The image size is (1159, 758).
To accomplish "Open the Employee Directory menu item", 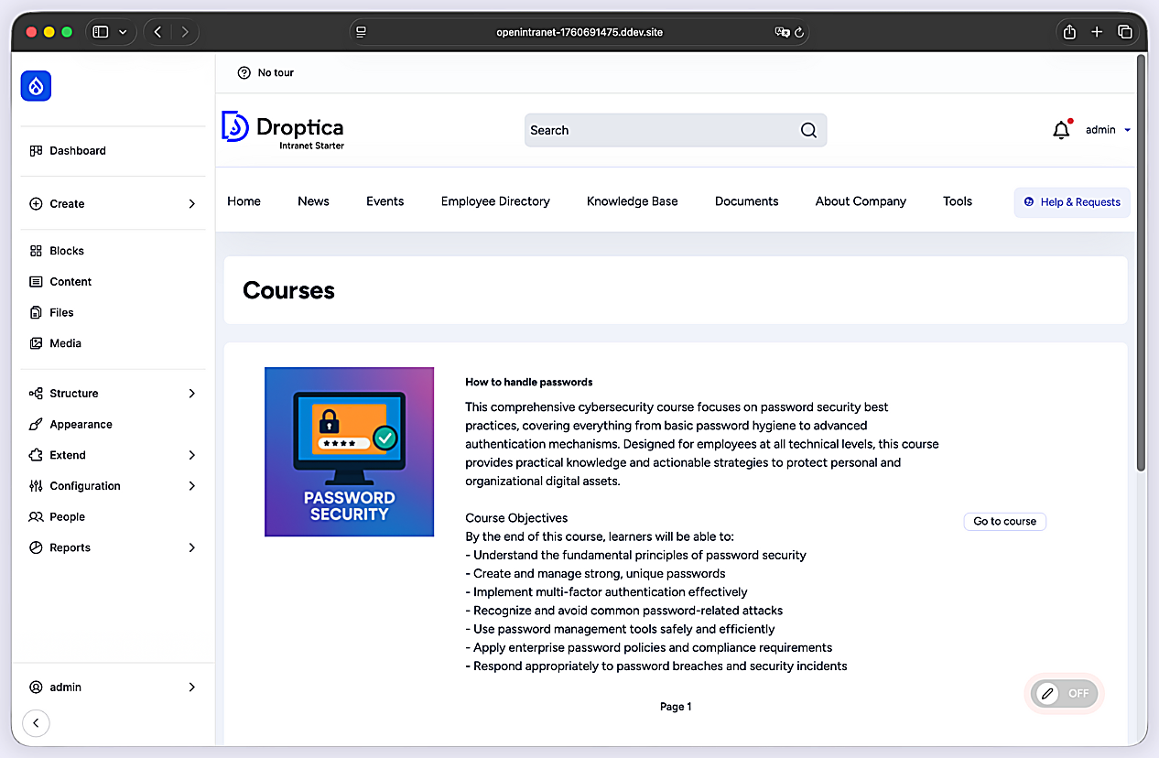I will pos(495,201).
